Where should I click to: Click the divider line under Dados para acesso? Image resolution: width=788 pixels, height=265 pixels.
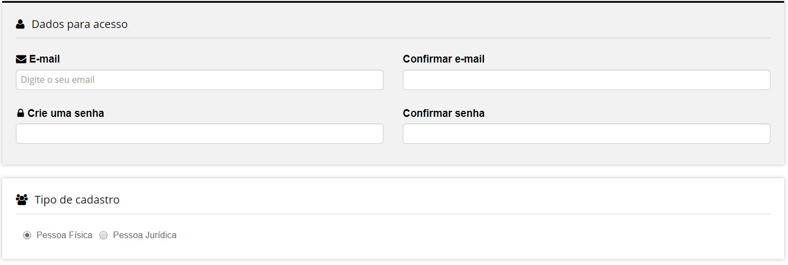point(393,38)
